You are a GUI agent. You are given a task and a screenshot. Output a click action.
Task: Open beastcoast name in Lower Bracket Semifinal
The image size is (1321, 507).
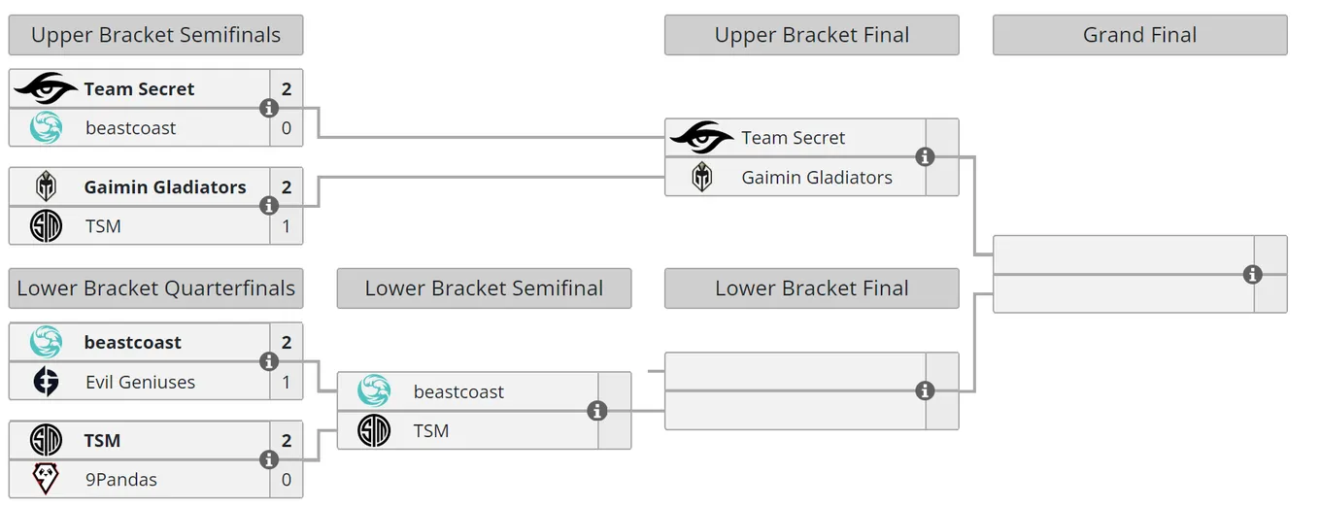(x=458, y=391)
